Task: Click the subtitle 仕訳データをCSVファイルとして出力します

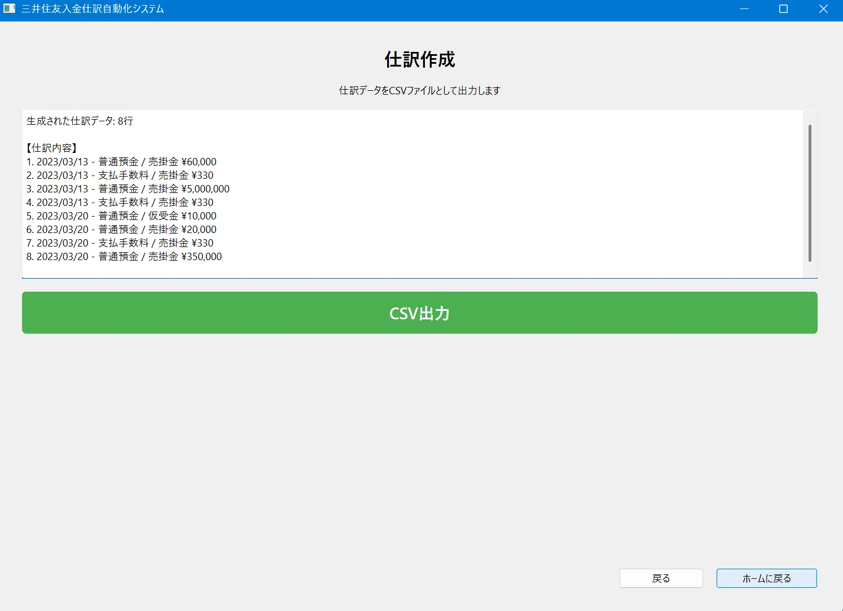Action: (420, 90)
